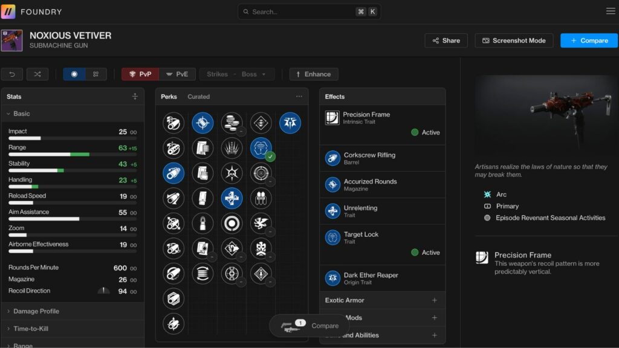
Task: Click the Noxious Vetiver weapon thumbnail
Action: pyautogui.click(x=11, y=40)
